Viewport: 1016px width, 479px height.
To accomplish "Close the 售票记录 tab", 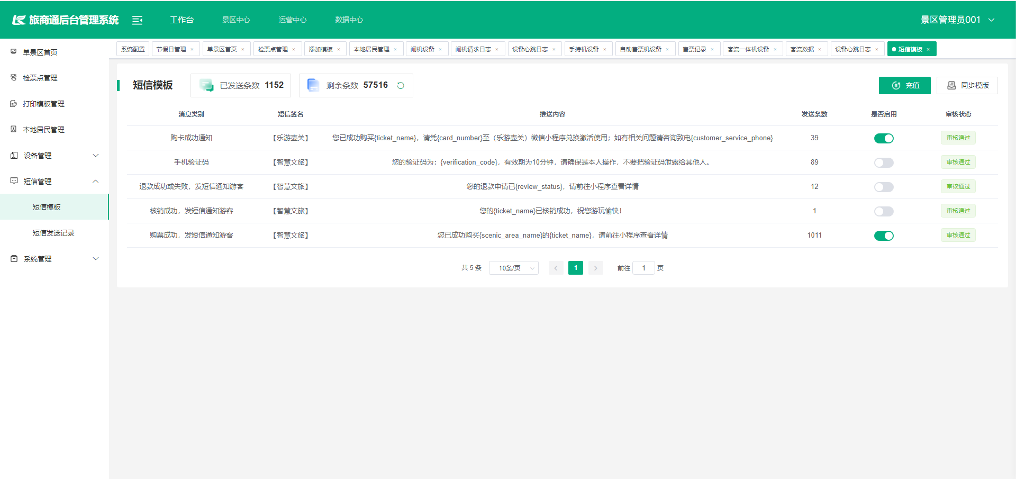I will [x=712, y=49].
